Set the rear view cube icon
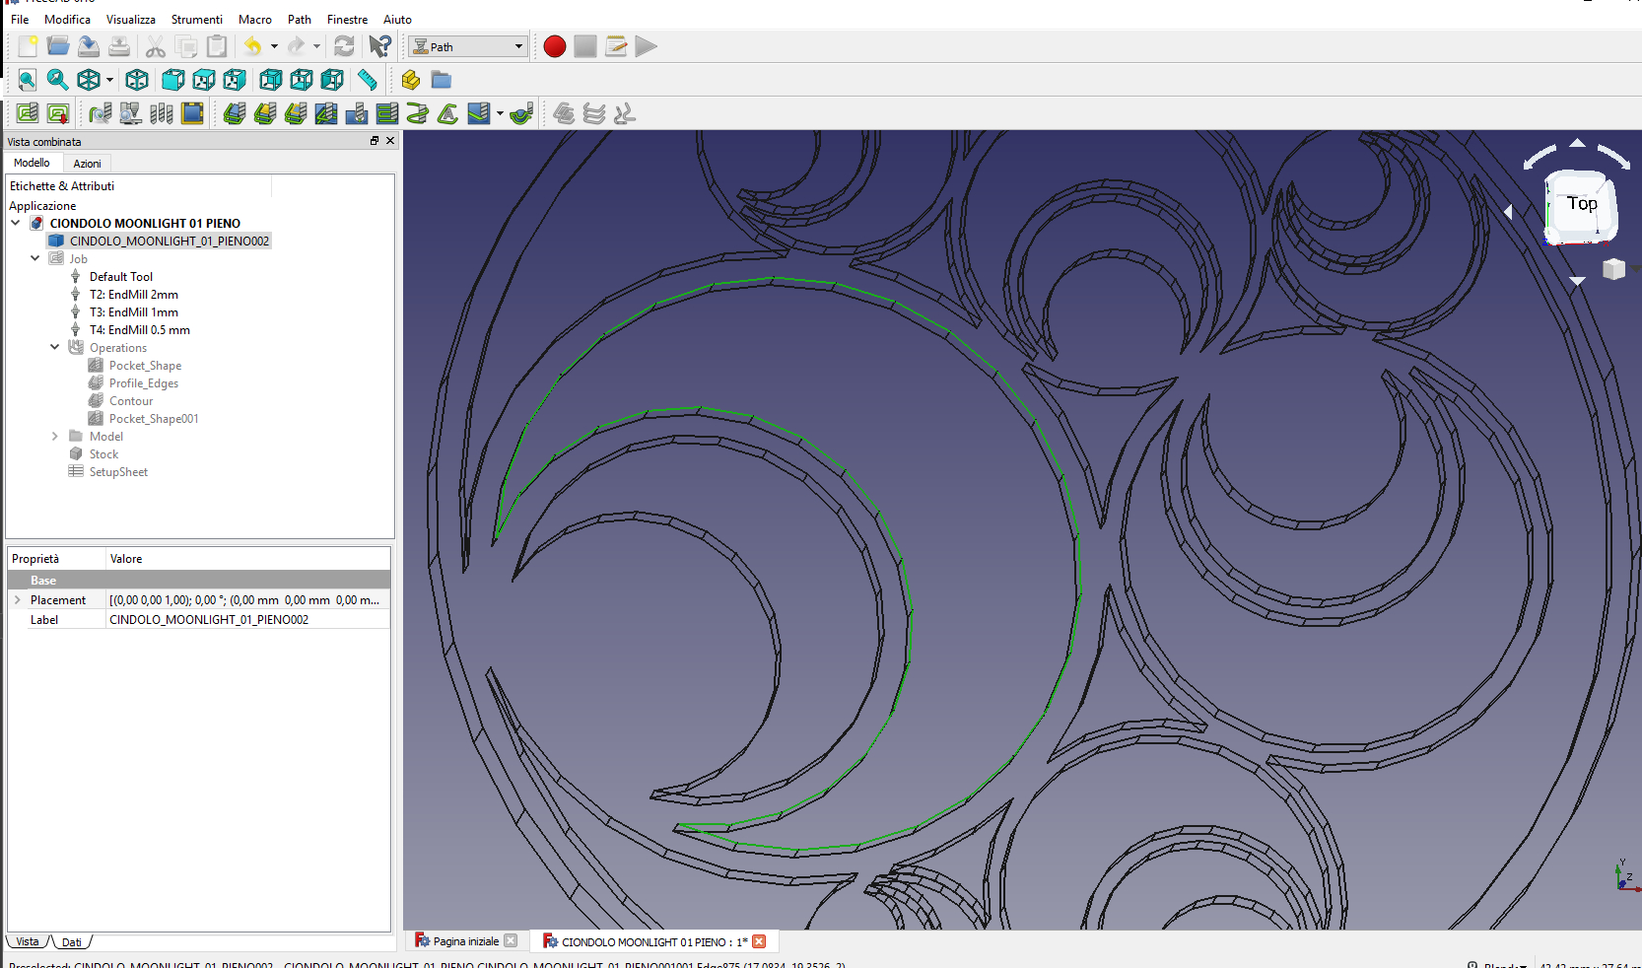This screenshot has height=968, width=1642. pos(270,80)
